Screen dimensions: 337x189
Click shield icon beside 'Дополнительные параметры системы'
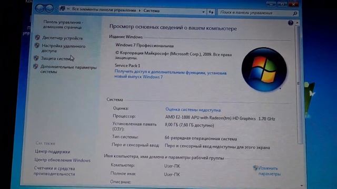coord(36,67)
